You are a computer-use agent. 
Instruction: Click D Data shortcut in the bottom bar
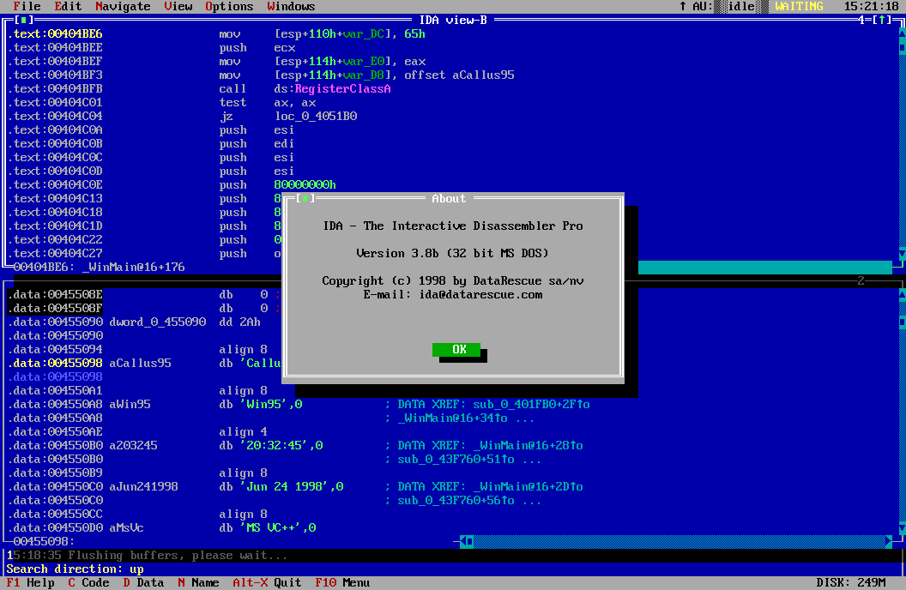pos(143,582)
